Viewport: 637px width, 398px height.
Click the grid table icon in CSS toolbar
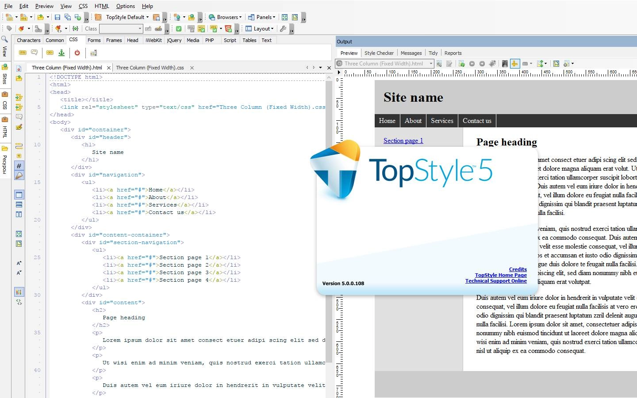click(93, 53)
